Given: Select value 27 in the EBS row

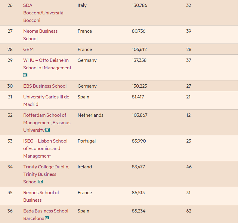Looking at the screenshot, I should pos(189,86).
